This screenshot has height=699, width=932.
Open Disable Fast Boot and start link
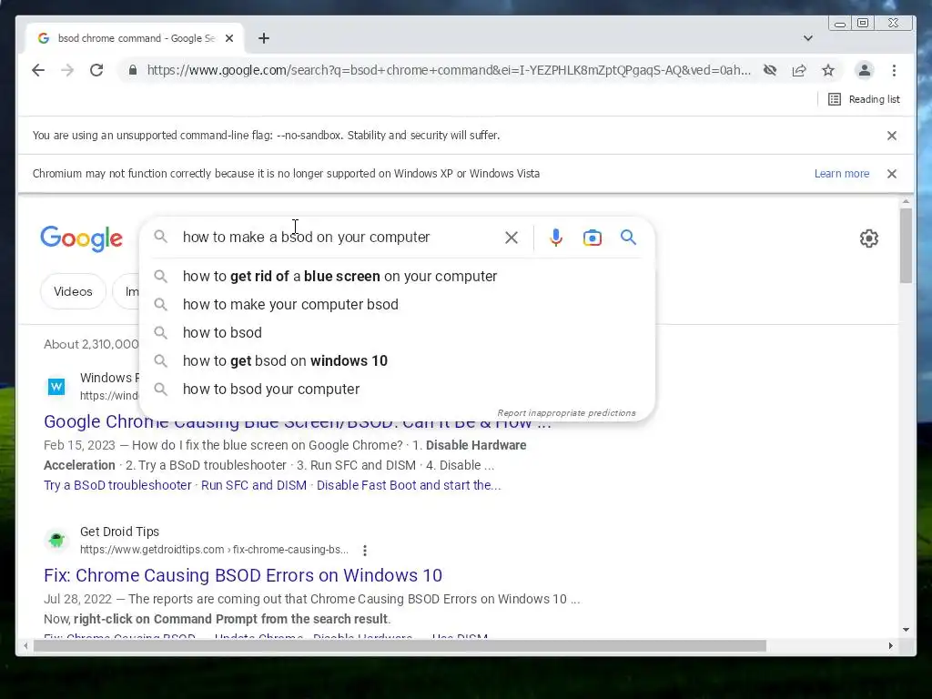point(409,485)
